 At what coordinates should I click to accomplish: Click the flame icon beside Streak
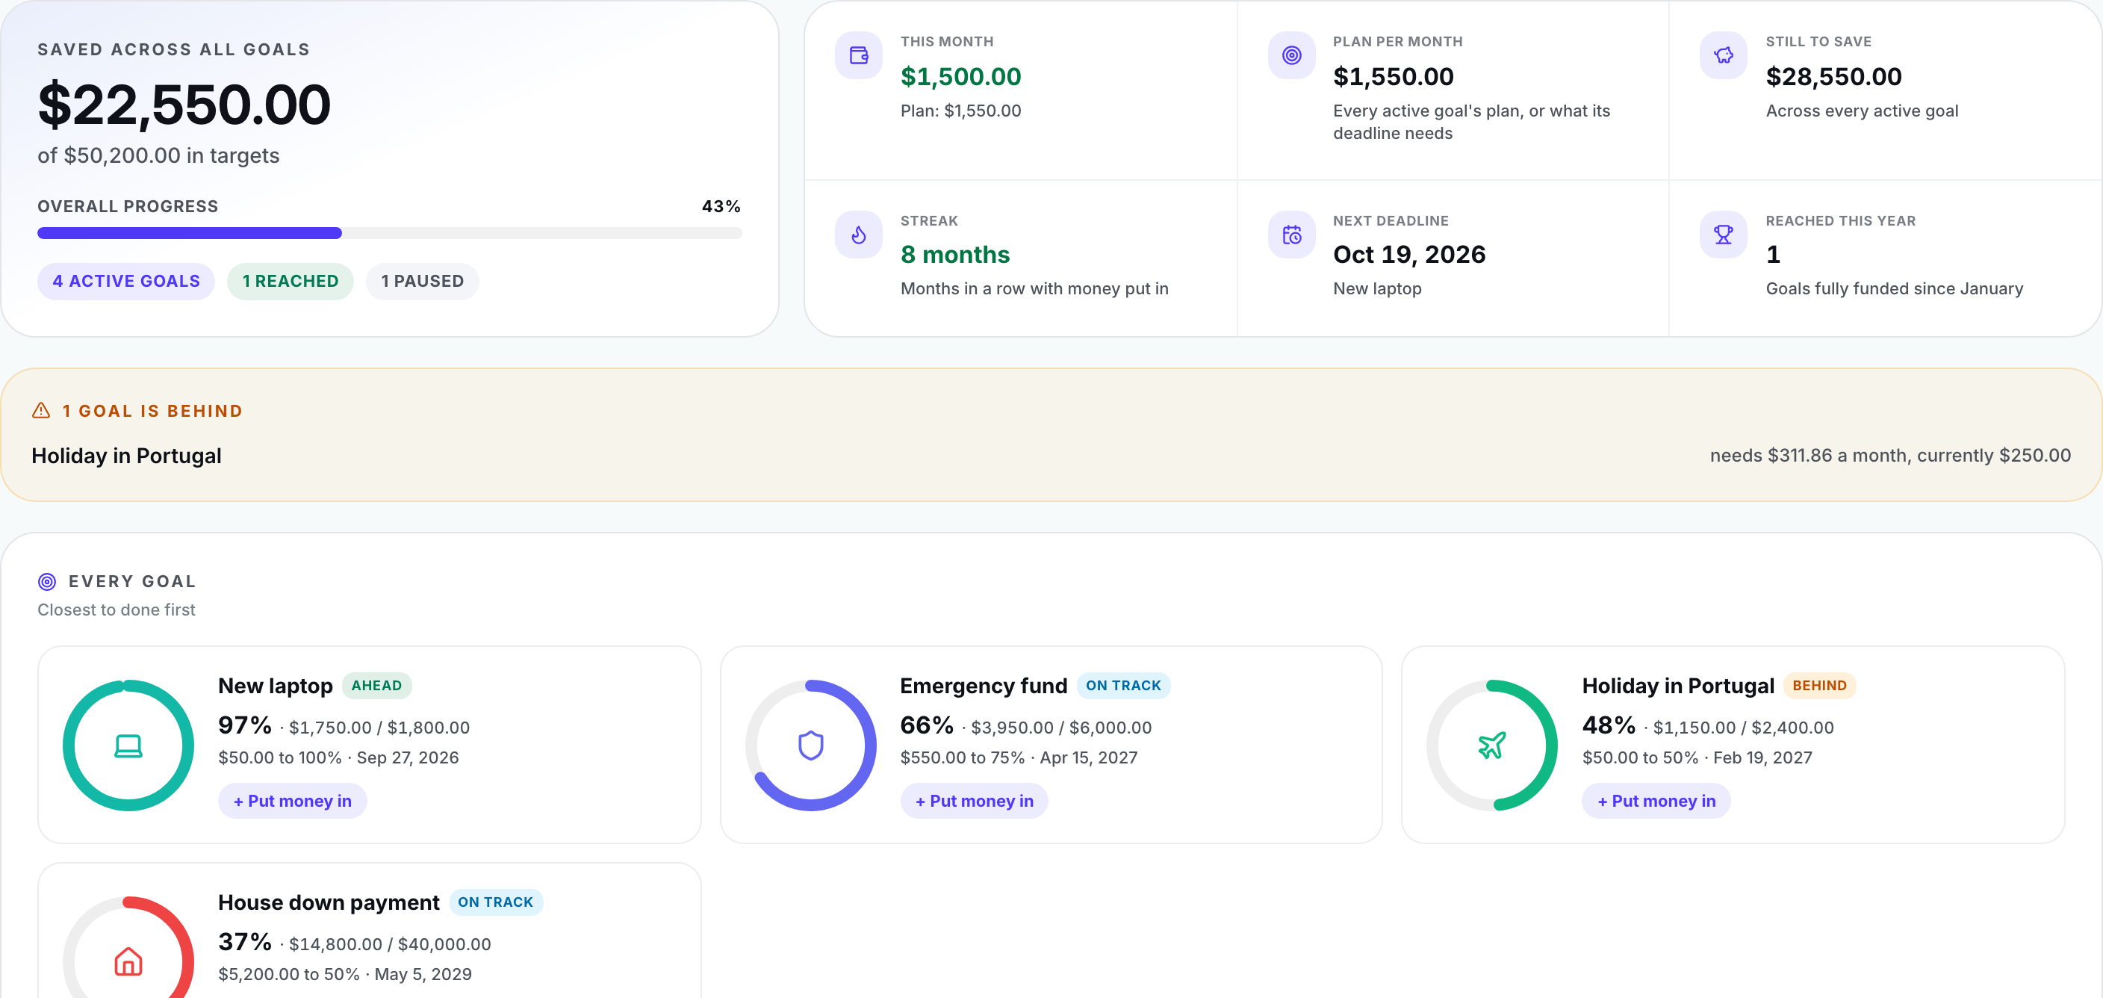(858, 235)
